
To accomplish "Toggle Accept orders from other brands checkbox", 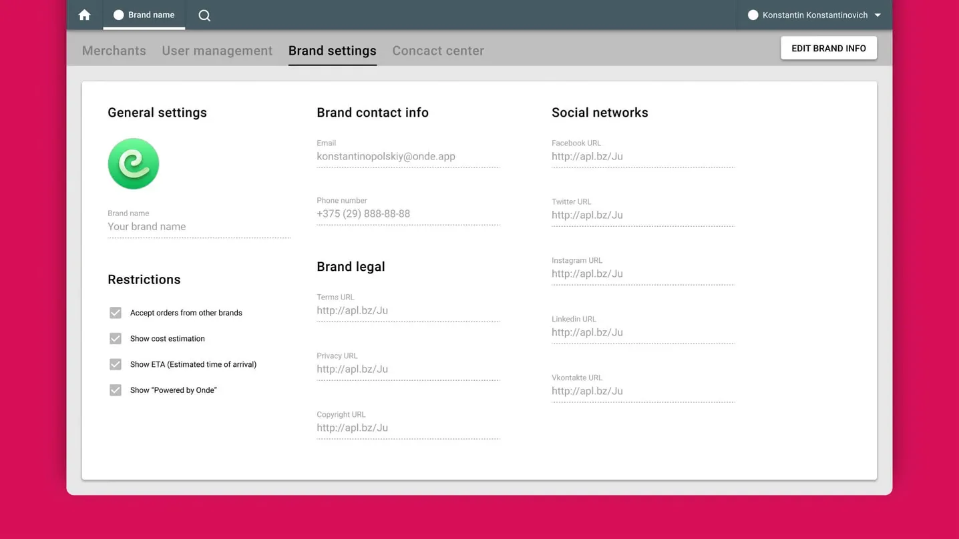I will [x=116, y=312].
